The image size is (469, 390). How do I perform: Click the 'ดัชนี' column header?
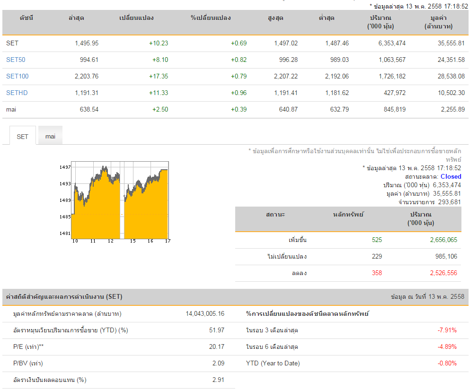(x=27, y=18)
